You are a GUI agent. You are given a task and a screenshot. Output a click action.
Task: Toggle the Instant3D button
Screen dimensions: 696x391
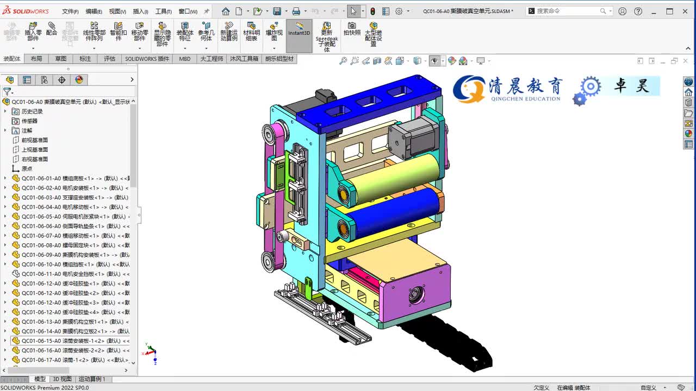tap(299, 36)
